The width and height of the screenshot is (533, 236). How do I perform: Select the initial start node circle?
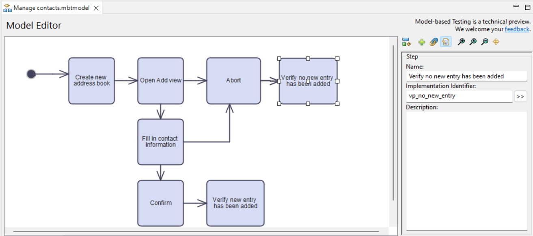[31, 74]
